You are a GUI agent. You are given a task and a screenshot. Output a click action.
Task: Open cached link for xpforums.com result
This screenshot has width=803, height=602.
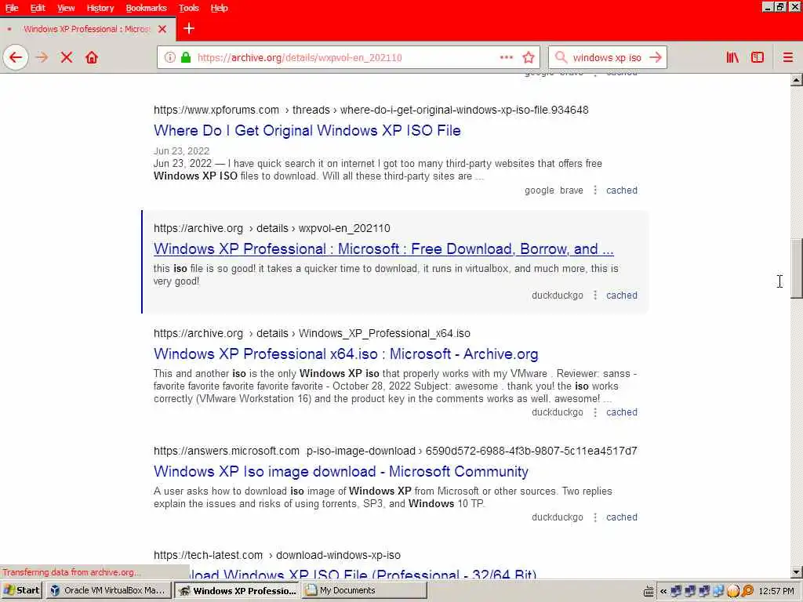coord(622,190)
